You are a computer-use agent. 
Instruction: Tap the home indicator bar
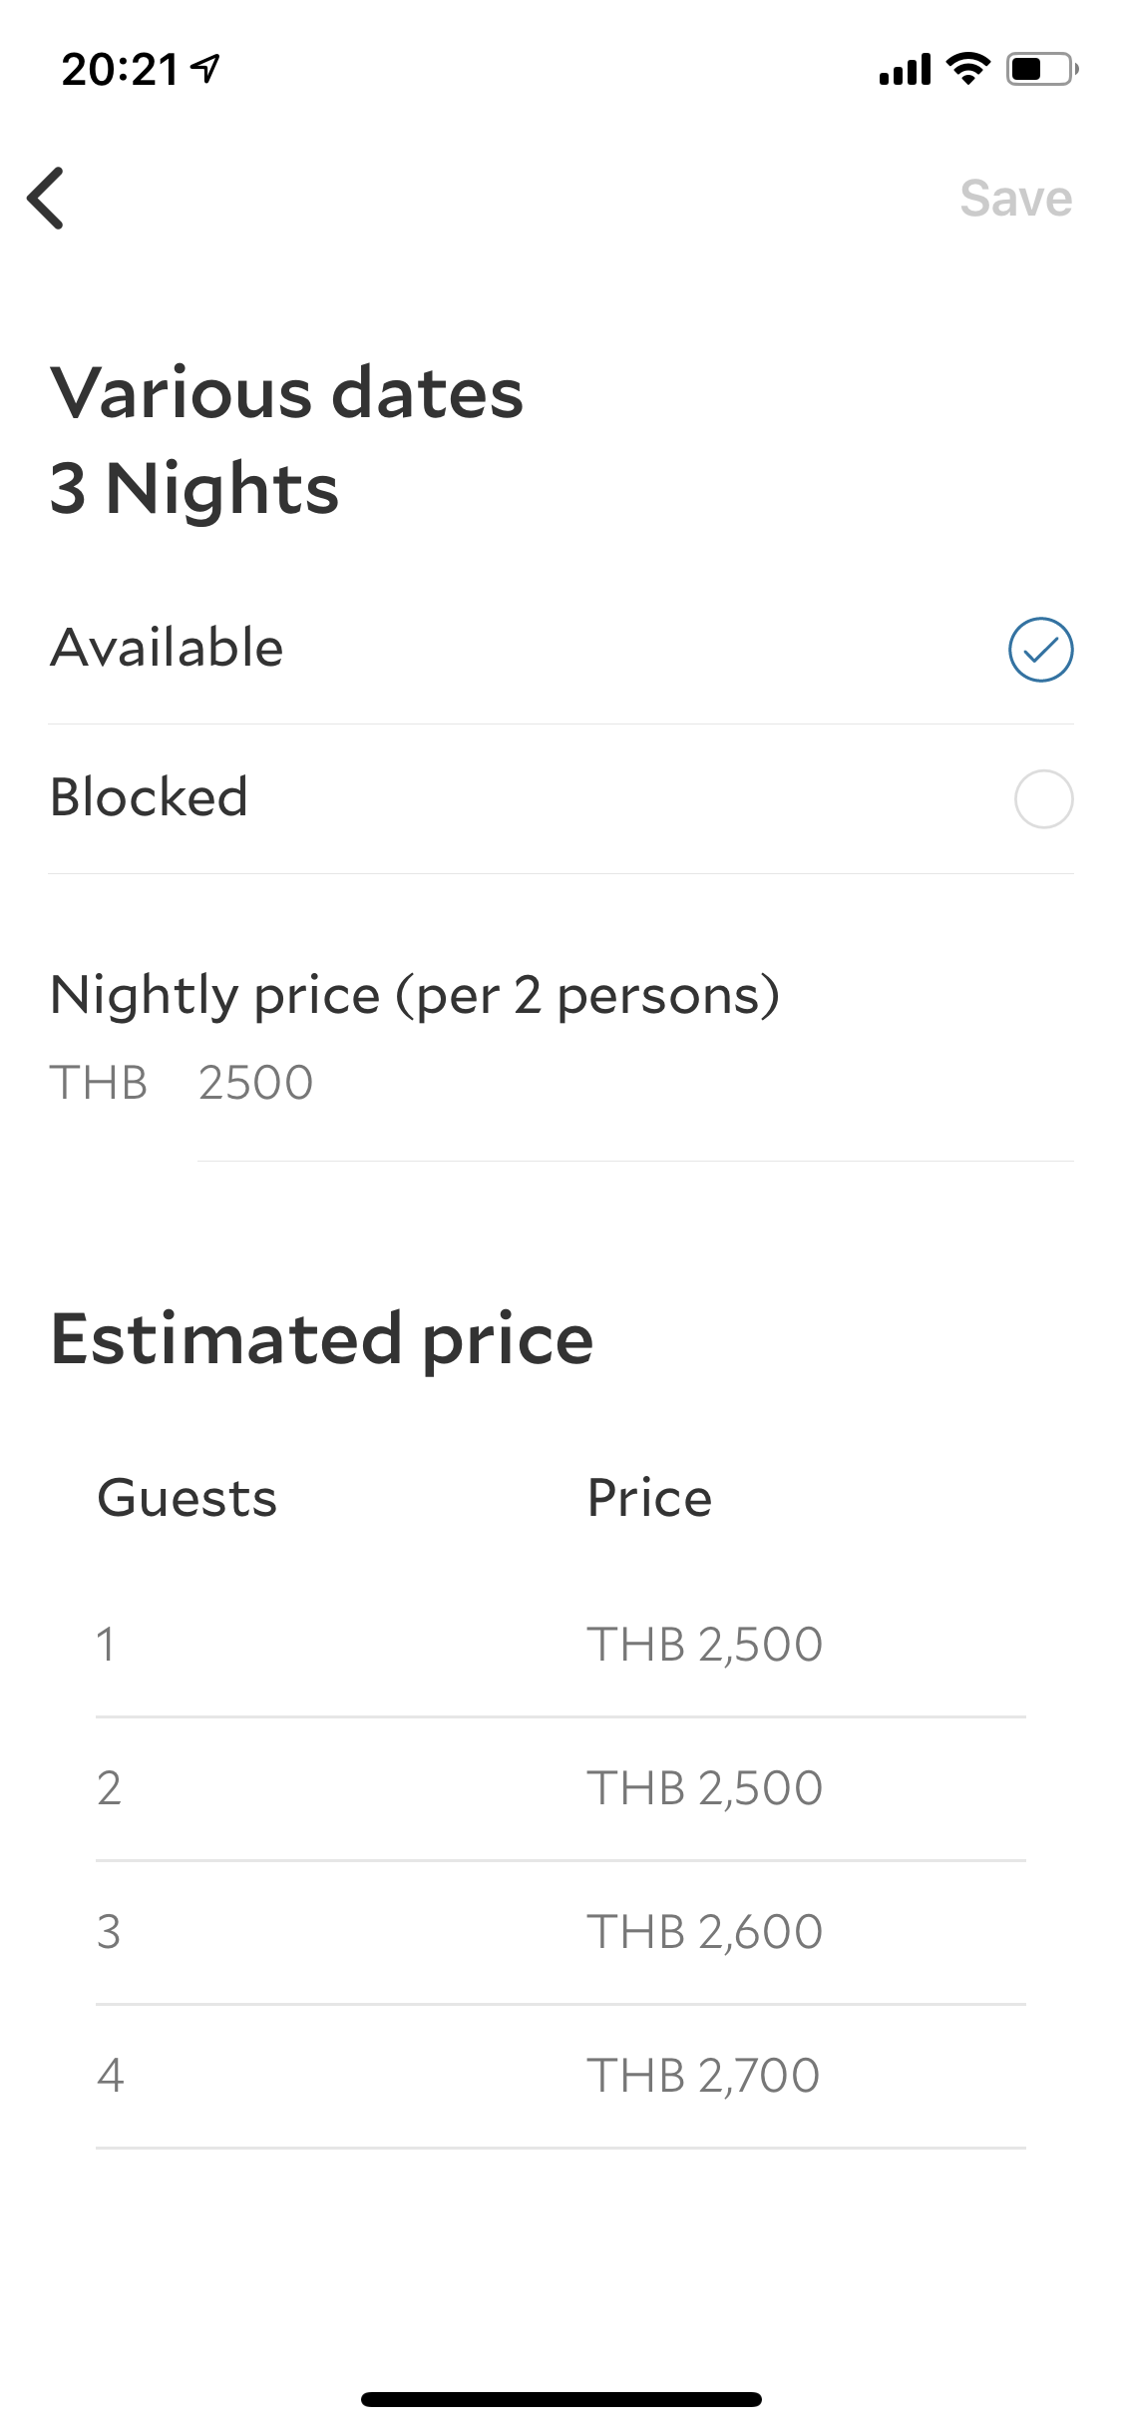(x=561, y=2399)
